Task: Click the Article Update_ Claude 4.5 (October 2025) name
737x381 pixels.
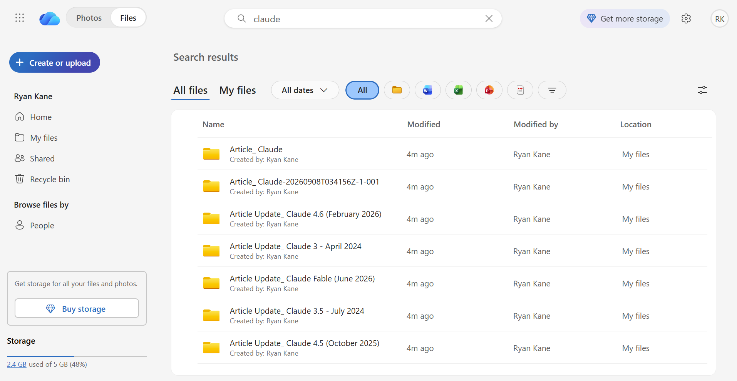Action: (x=304, y=343)
